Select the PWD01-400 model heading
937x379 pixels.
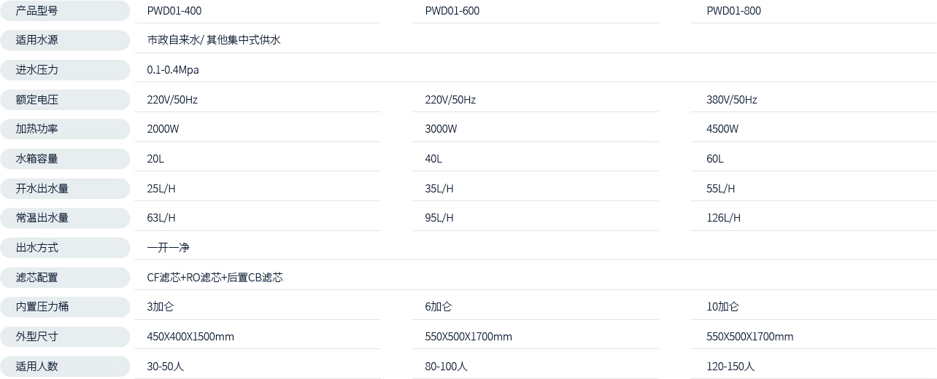pyautogui.click(x=174, y=11)
